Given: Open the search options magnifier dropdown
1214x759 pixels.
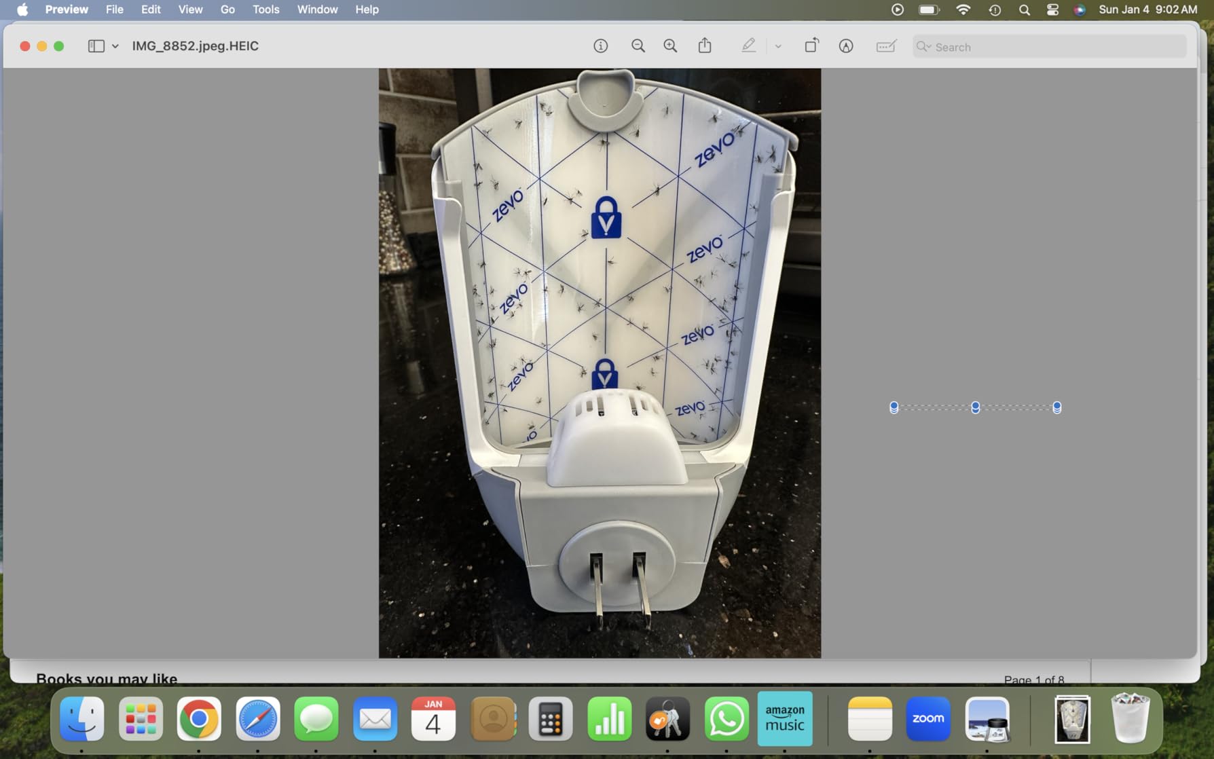Looking at the screenshot, I should (x=923, y=47).
